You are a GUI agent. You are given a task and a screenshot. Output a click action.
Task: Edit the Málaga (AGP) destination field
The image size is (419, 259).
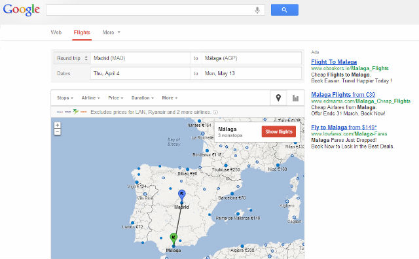(251, 58)
